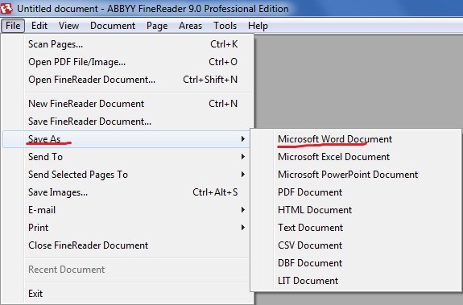
Task: Click the ABBYY FineReader app icon in title bar
Action: coord(6,8)
